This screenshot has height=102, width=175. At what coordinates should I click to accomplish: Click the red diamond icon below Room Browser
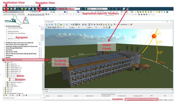coord(20,96)
